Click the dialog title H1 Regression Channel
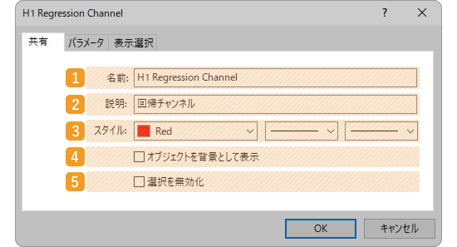Screen dimensions: 457x247 (x=73, y=13)
